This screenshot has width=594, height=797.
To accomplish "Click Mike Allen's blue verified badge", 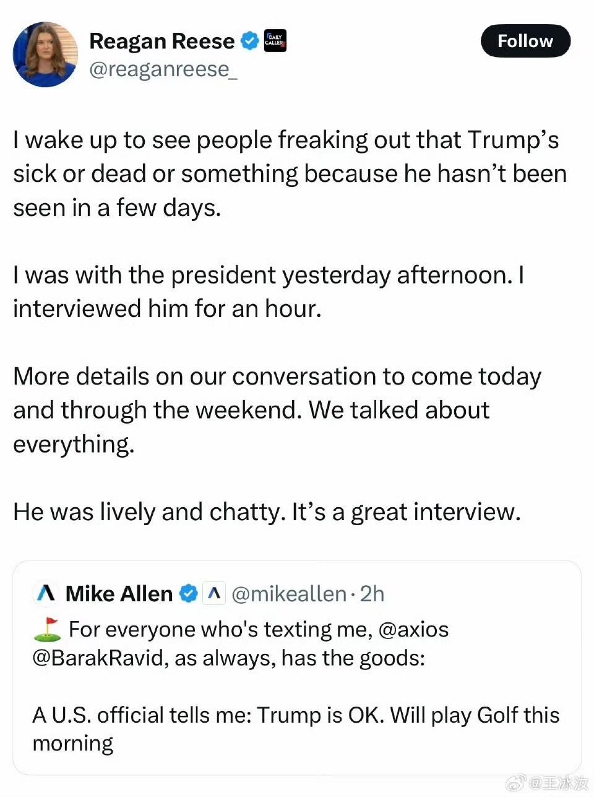I will coord(188,594).
